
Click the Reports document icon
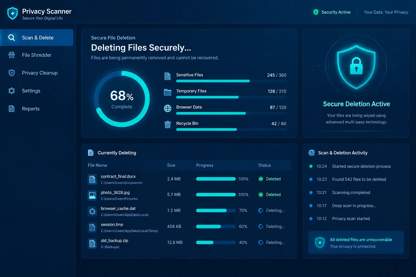pos(12,108)
